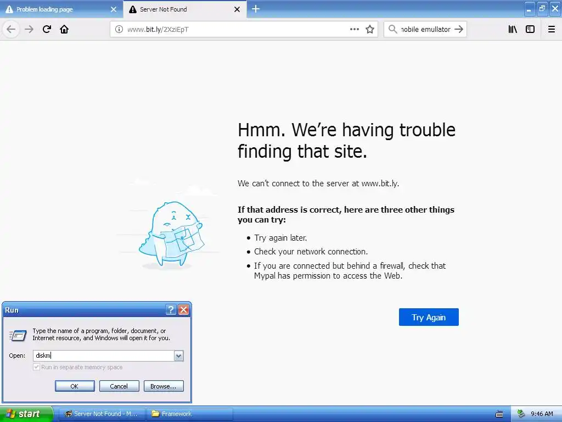The image size is (562, 422).
Task: Bookmark this page with the star
Action: [370, 29]
